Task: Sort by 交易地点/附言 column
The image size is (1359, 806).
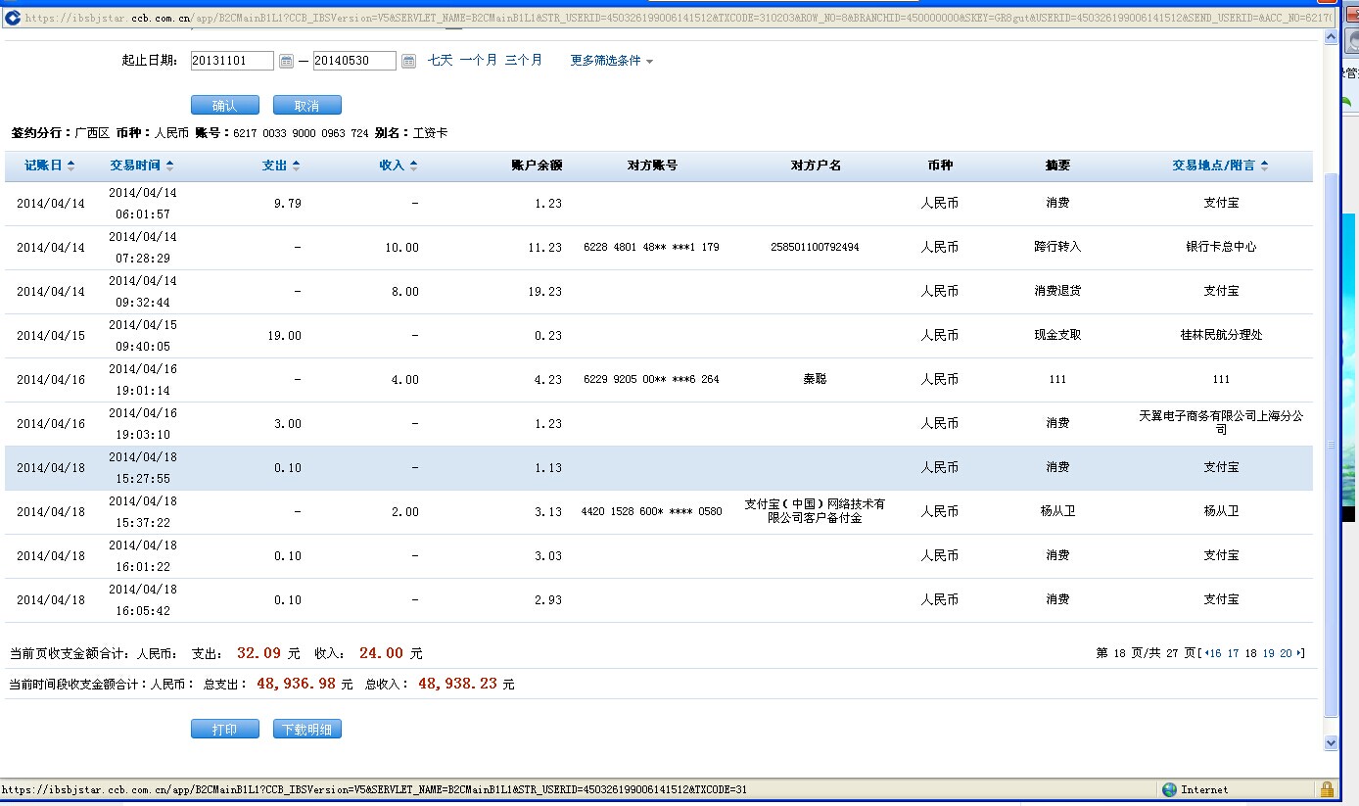Action: click(x=1219, y=166)
